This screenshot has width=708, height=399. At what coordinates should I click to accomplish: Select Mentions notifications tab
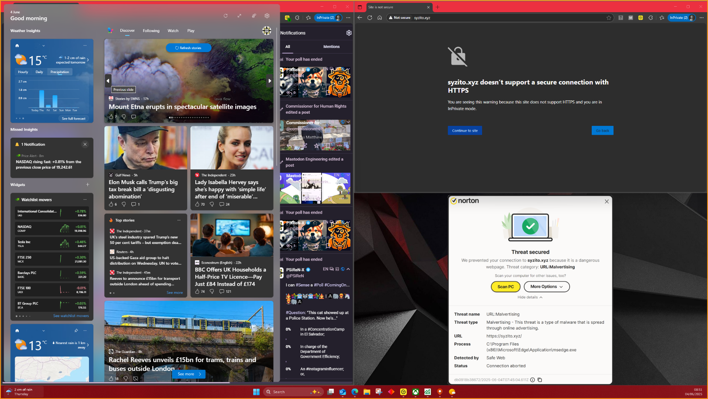(331, 47)
